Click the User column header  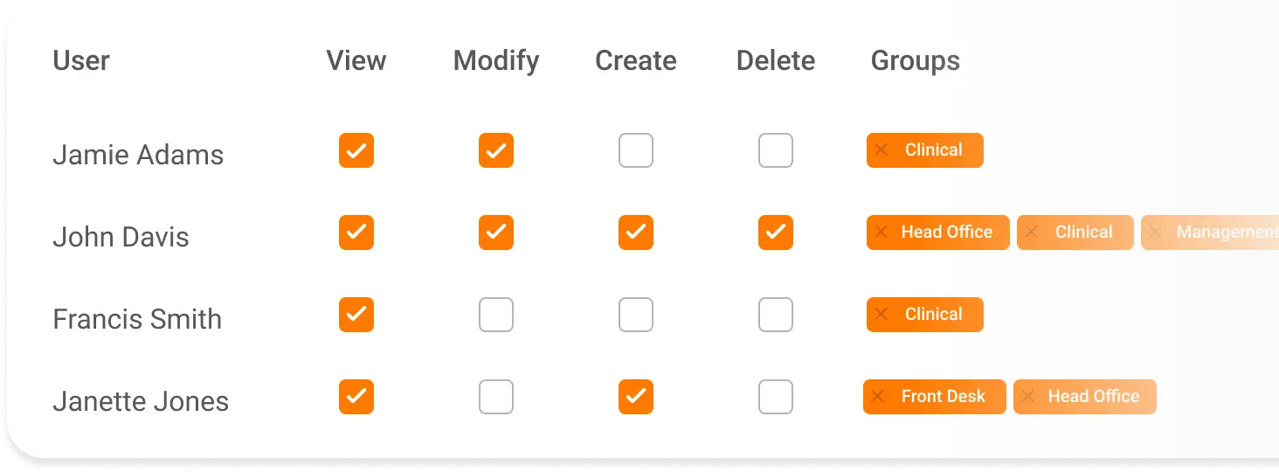(81, 60)
